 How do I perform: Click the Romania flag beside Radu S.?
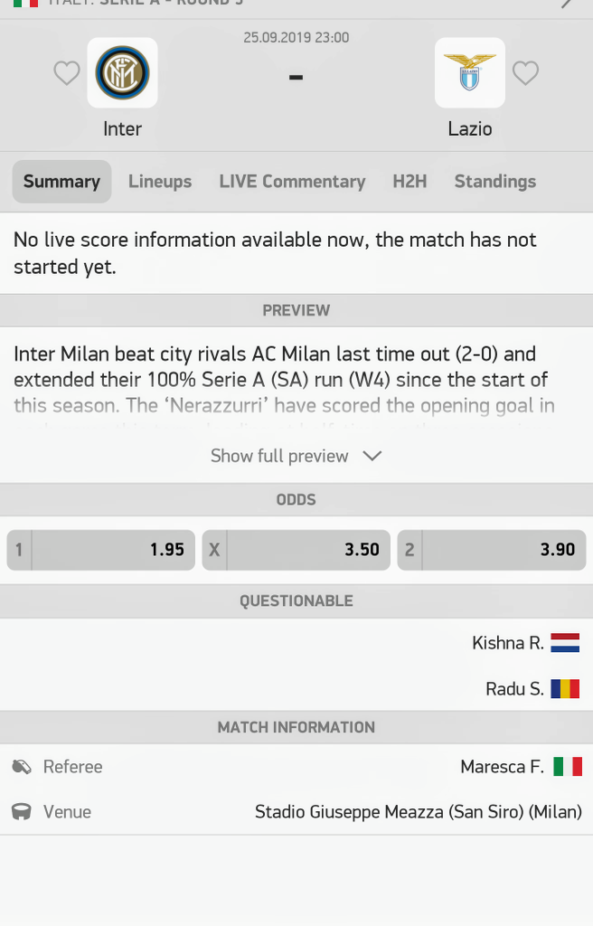point(565,689)
